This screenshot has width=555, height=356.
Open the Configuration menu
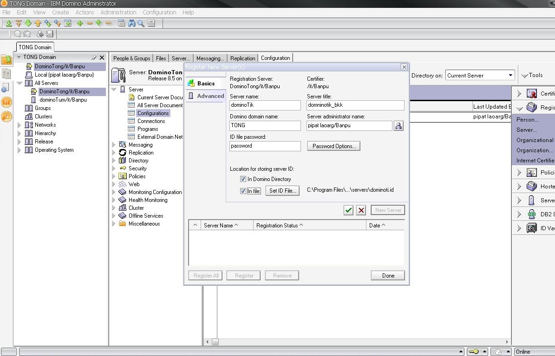159,13
